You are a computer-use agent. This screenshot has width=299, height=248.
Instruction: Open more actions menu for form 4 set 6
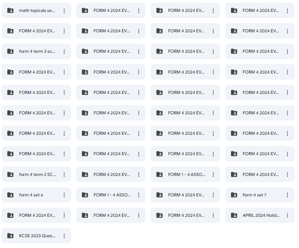(x=64, y=195)
